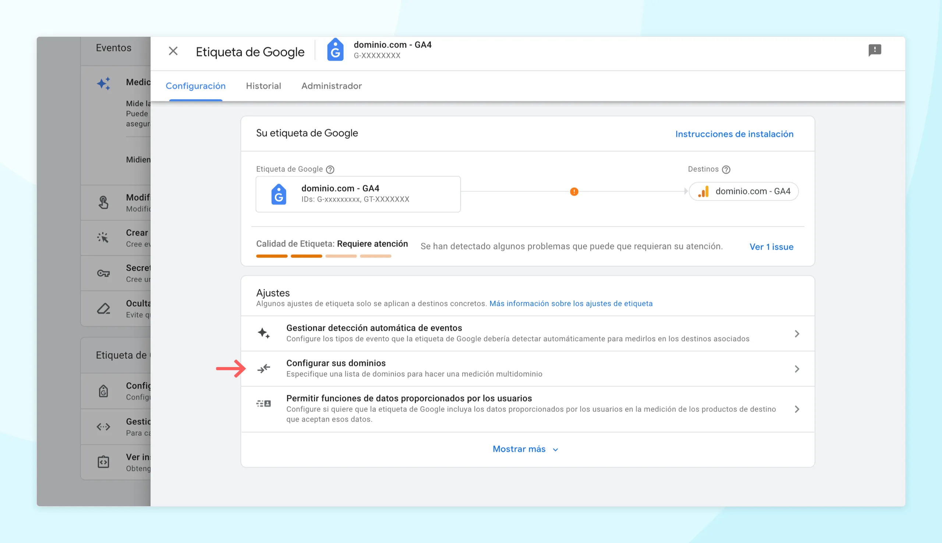The image size is (942, 543).
Task: Open the Historial tab
Action: (x=263, y=86)
